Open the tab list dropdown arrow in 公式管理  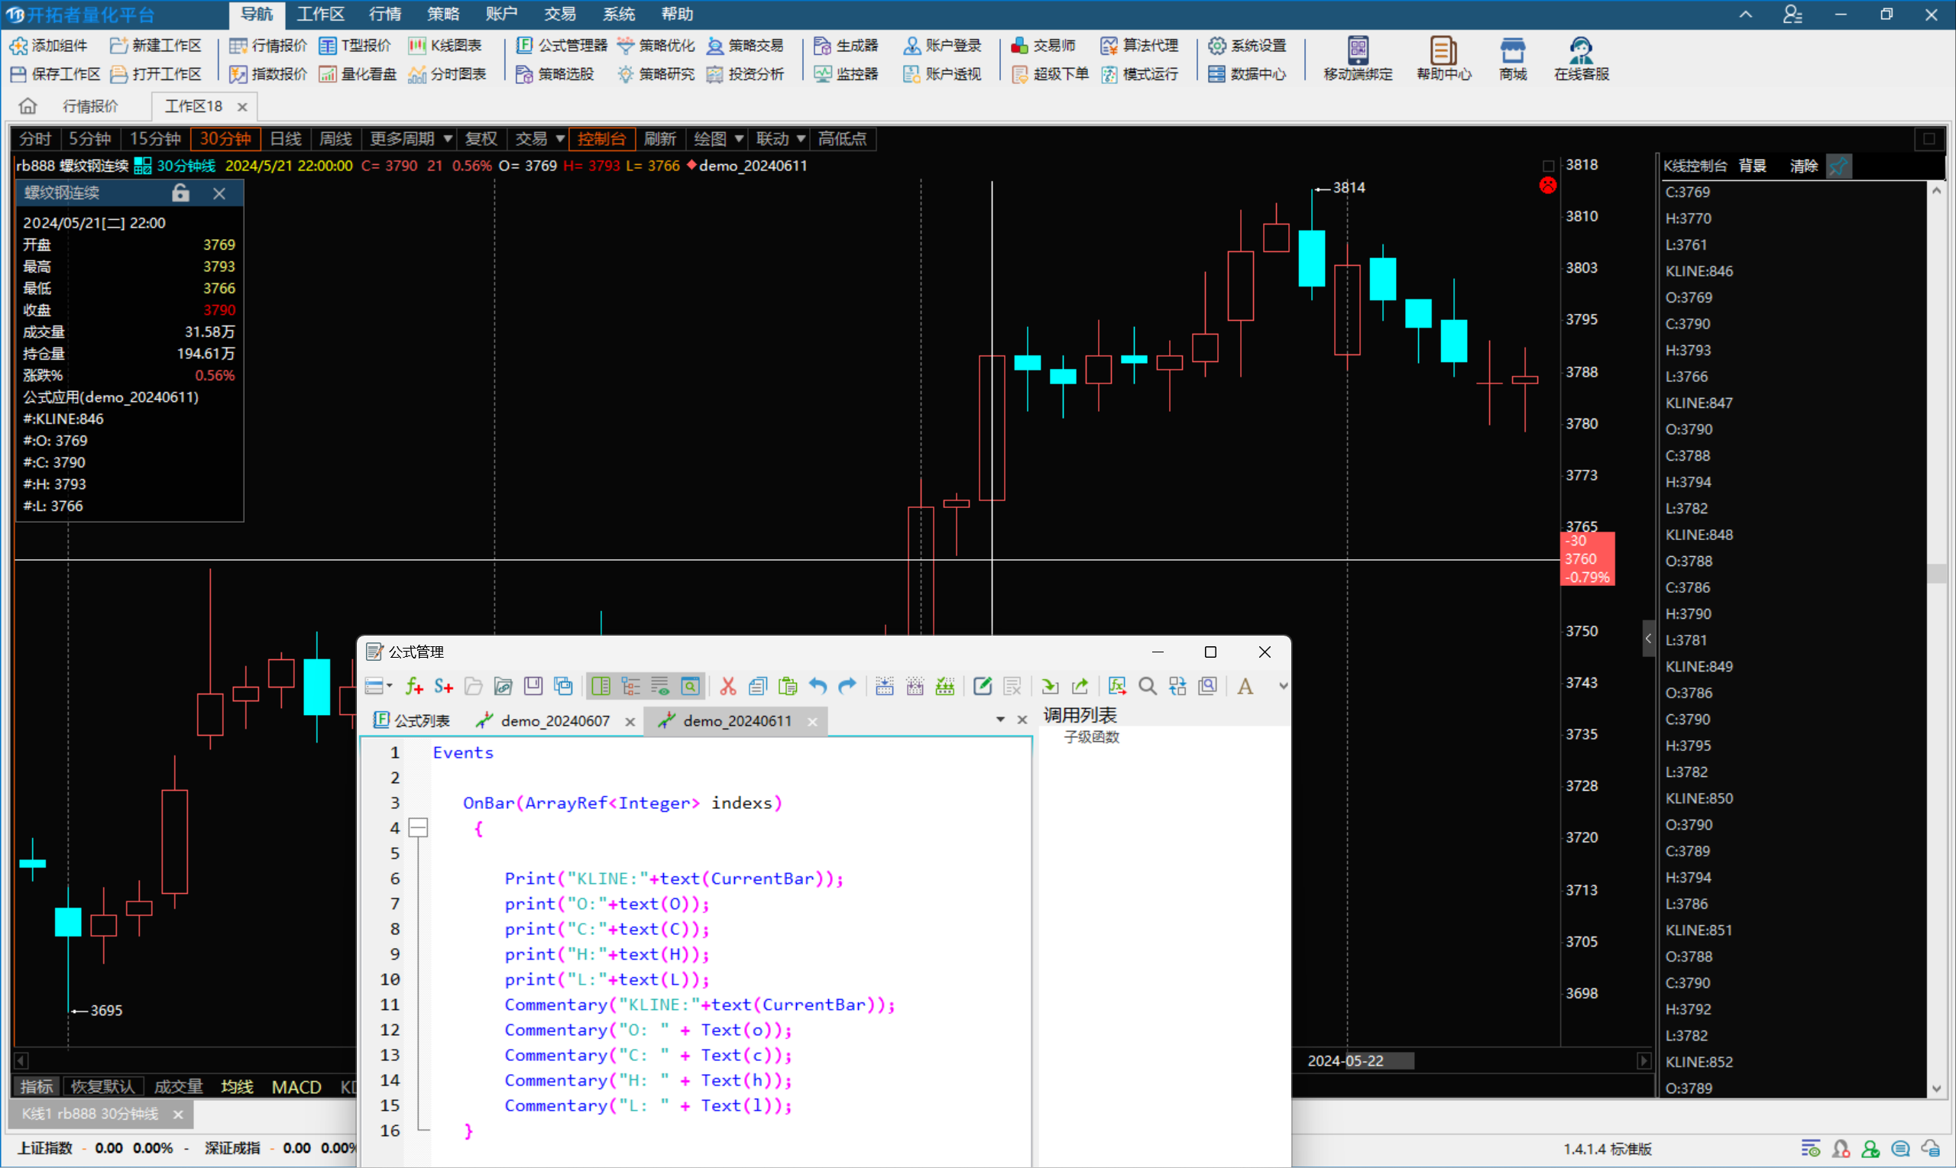[1000, 720]
